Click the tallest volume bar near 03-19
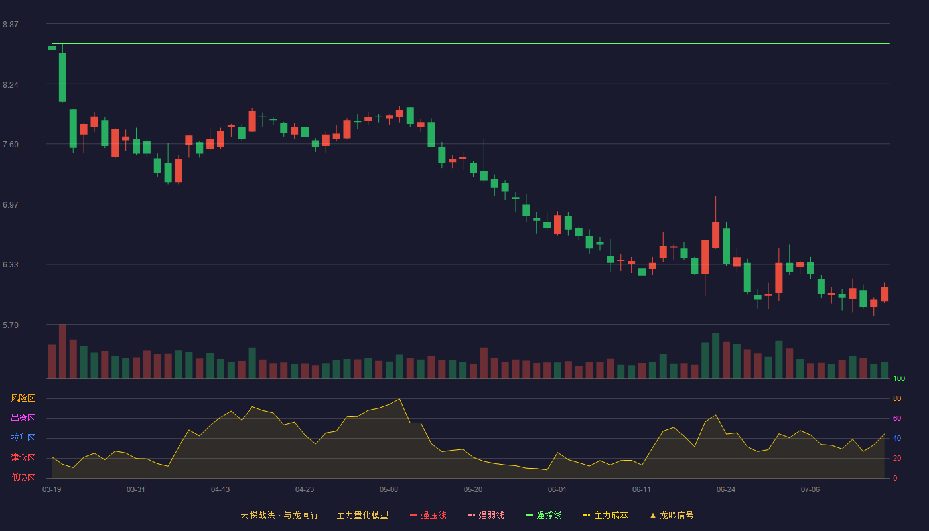The height and width of the screenshot is (531, 929). coord(62,351)
